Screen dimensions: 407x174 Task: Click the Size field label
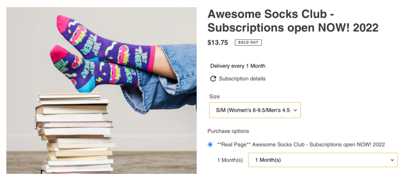[214, 96]
